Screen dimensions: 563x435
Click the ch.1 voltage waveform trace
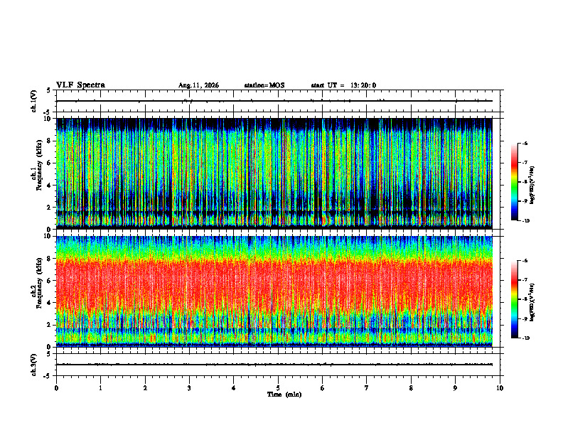click(x=274, y=101)
